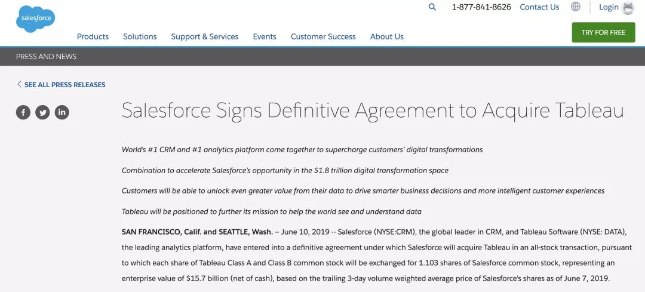The image size is (645, 292).
Task: Click the Contact Us link
Action: pyautogui.click(x=539, y=7)
